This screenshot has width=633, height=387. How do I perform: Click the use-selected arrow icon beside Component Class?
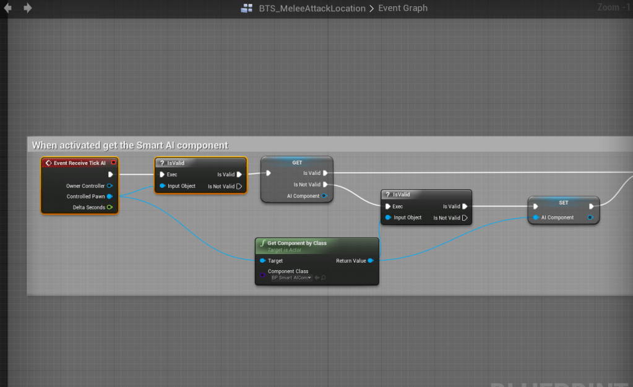coord(317,278)
